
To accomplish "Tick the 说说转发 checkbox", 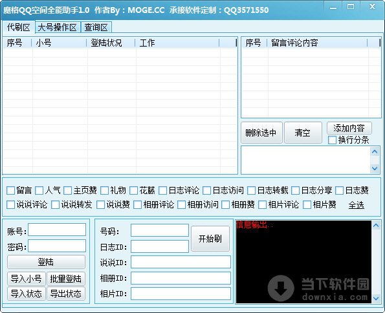I will 56,205.
